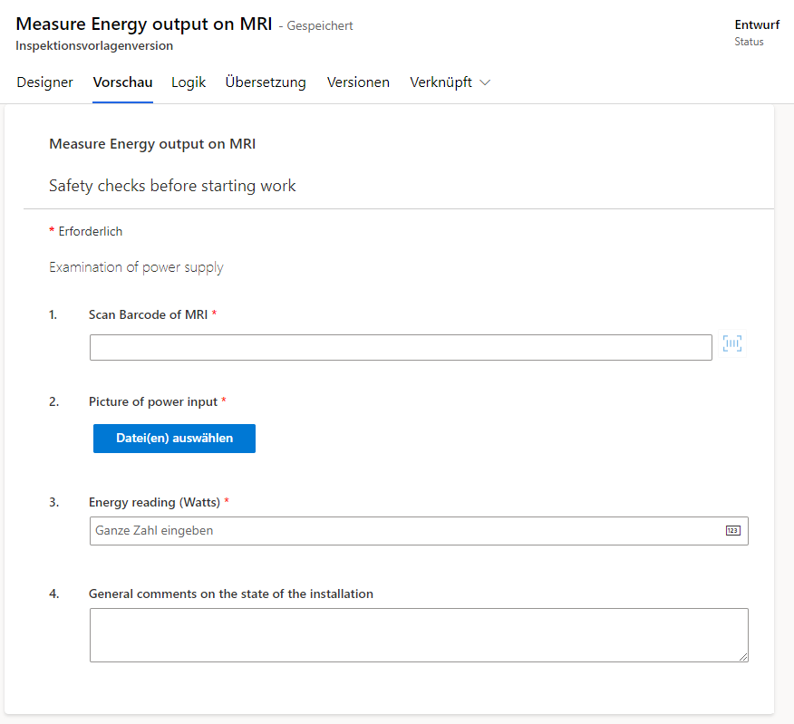Click the Entwurf status text
The height and width of the screenshot is (724, 794).
click(x=757, y=25)
